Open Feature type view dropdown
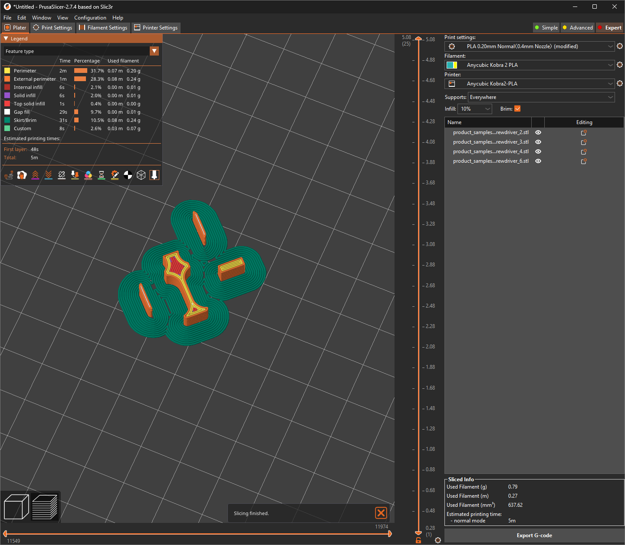The height and width of the screenshot is (545, 625). coord(154,51)
